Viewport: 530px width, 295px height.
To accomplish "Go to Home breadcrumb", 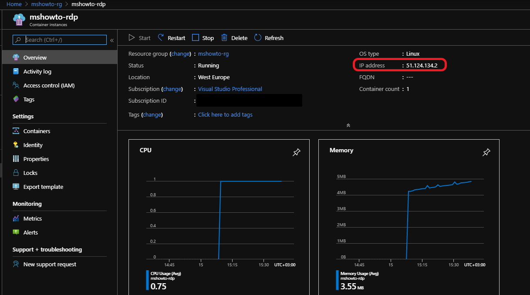I will tap(14, 4).
